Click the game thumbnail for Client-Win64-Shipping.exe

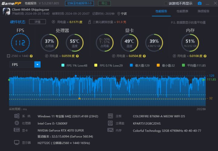[6, 12]
